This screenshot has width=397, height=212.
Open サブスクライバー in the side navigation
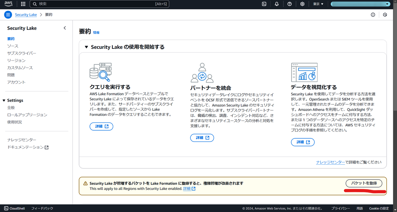[22, 53]
